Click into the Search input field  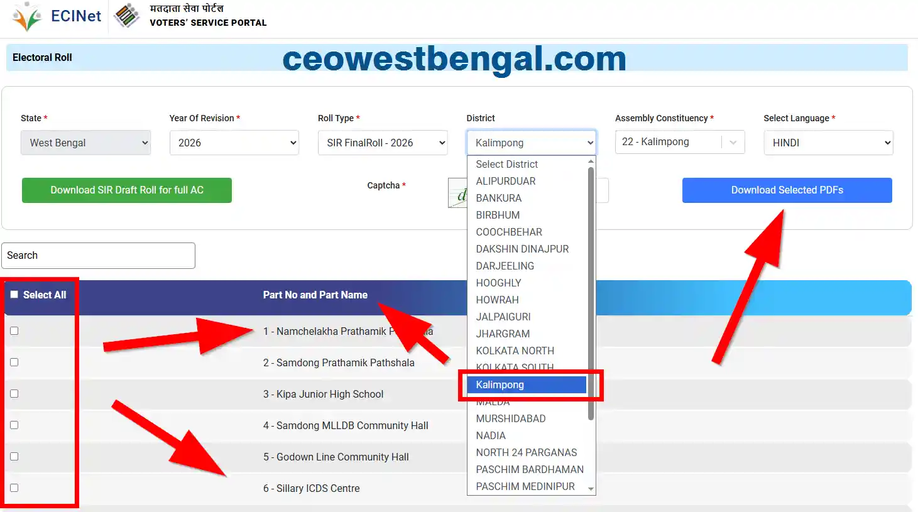click(98, 256)
